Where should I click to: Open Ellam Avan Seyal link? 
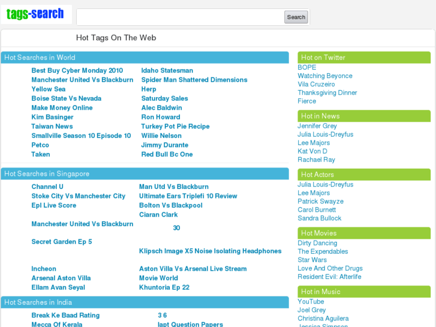(58, 287)
